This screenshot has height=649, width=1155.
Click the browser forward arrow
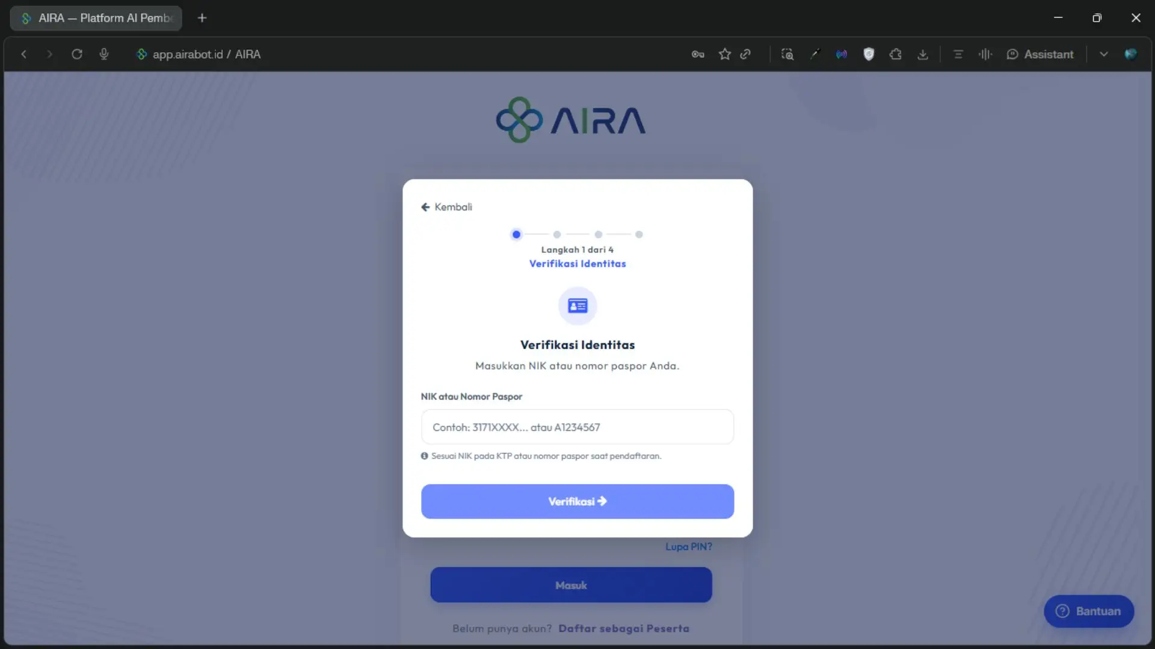(49, 54)
